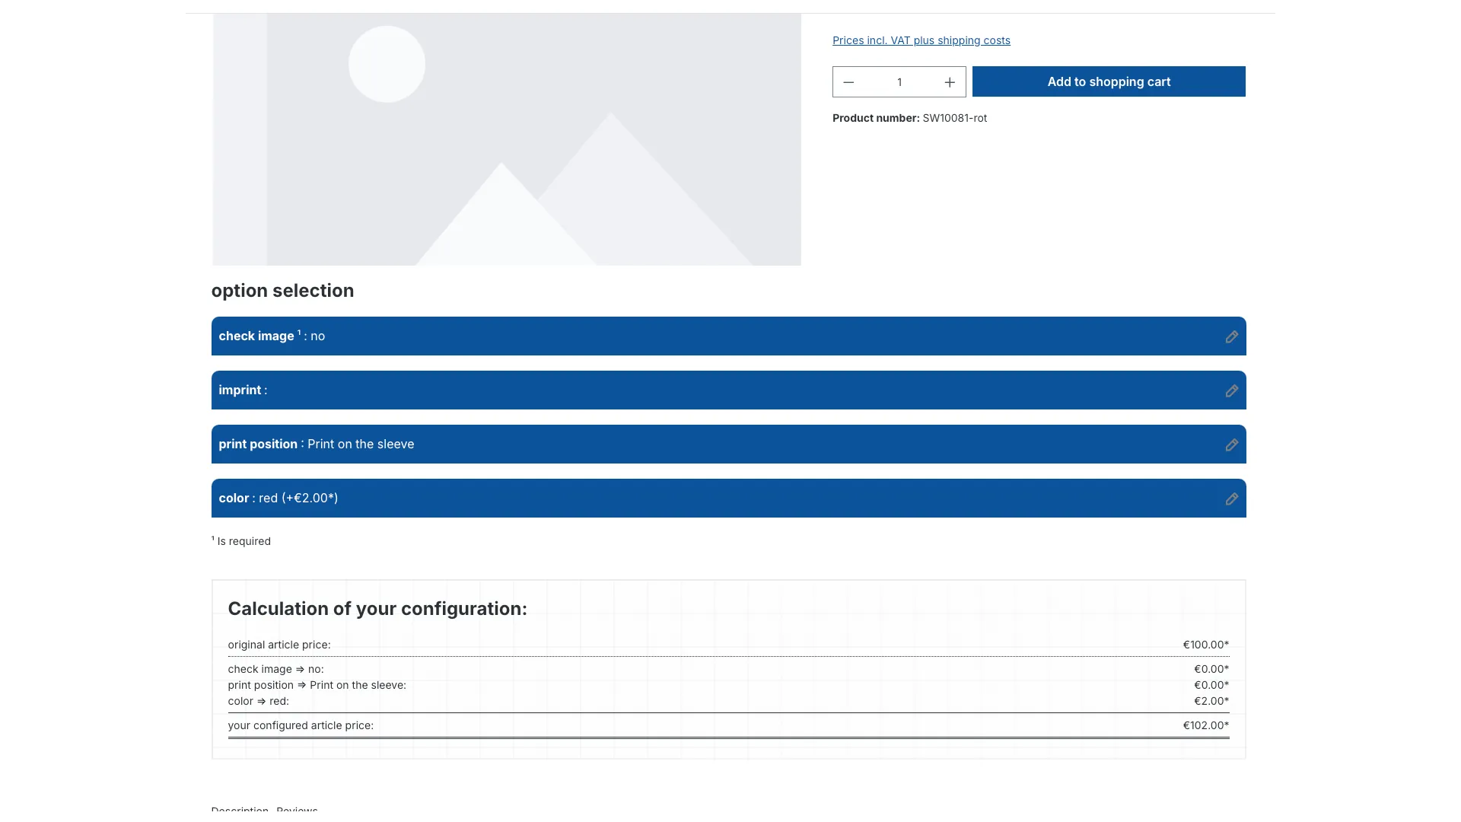Increase quantity with the plus icon
This screenshot has height=822, width=1461.
[949, 81]
